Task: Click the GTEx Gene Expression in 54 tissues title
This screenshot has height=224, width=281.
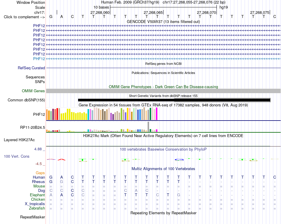Action: point(163,105)
